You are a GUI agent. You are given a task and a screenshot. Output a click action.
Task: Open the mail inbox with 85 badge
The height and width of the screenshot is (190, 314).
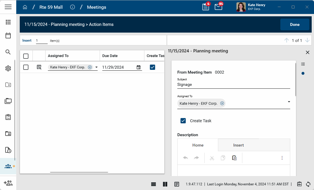(218, 7)
